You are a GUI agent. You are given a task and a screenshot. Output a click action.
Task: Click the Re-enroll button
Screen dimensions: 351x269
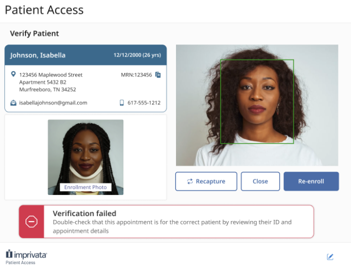(x=311, y=181)
